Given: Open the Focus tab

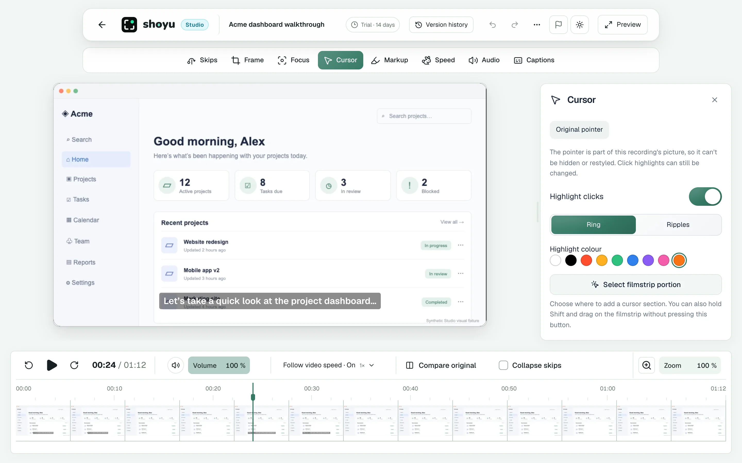Looking at the screenshot, I should [293, 60].
